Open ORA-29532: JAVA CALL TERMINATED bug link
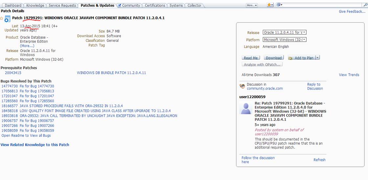368x180 pixels. click(x=98, y=116)
